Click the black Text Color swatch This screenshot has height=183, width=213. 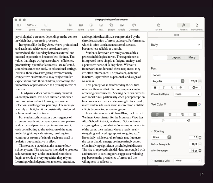192,104
